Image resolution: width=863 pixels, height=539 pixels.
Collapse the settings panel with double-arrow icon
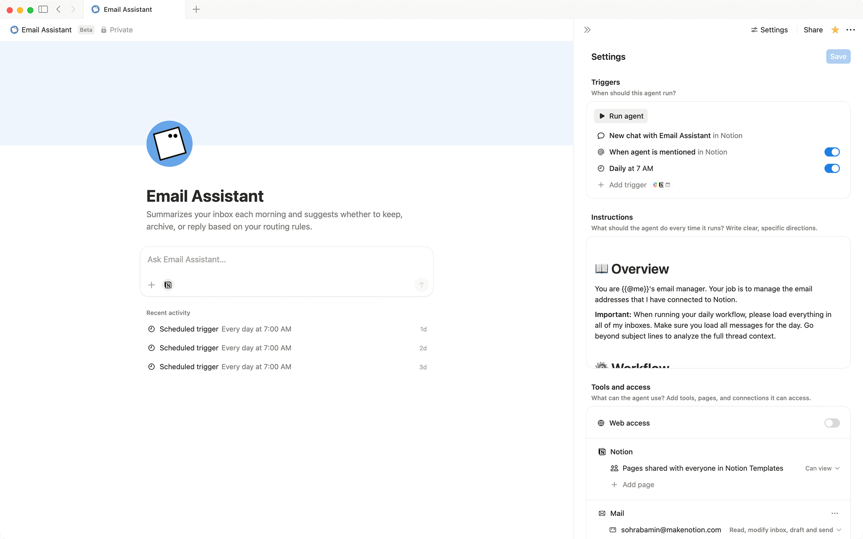click(587, 29)
